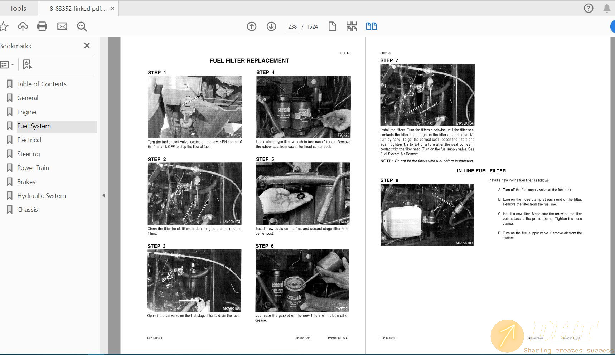Toggle two-page view mode
Screen dimensions: 615x355
click(x=371, y=26)
